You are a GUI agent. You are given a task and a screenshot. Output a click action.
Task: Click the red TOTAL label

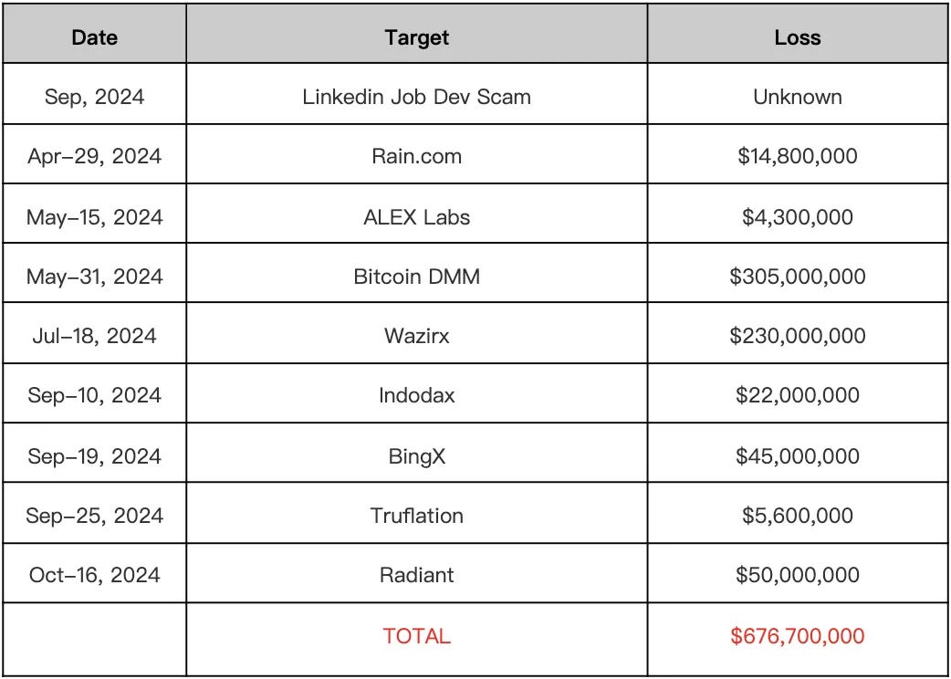coord(416,636)
